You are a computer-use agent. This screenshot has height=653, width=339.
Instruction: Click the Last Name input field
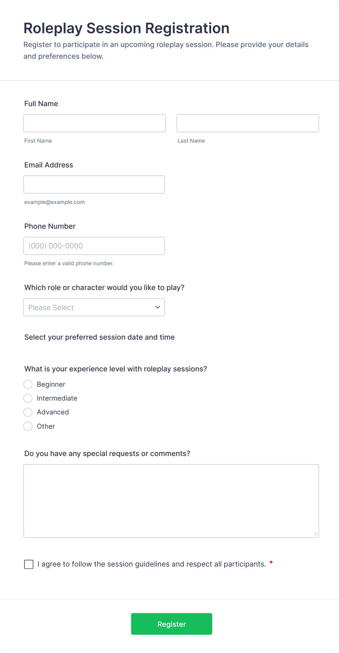[x=248, y=123]
